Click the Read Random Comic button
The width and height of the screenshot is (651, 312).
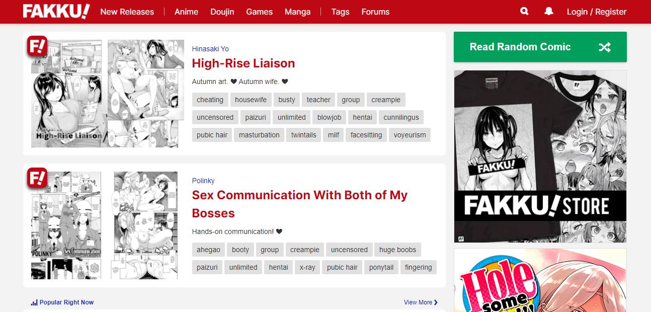540,47
